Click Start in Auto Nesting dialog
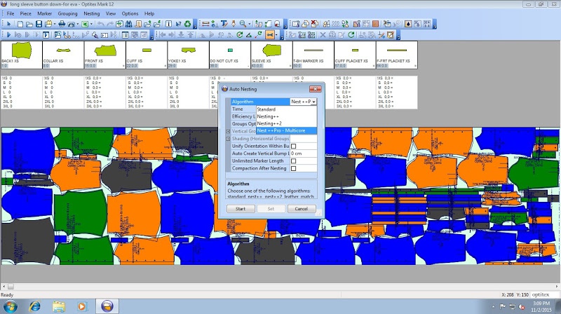Viewport: 561px width, 314px height. [x=241, y=208]
